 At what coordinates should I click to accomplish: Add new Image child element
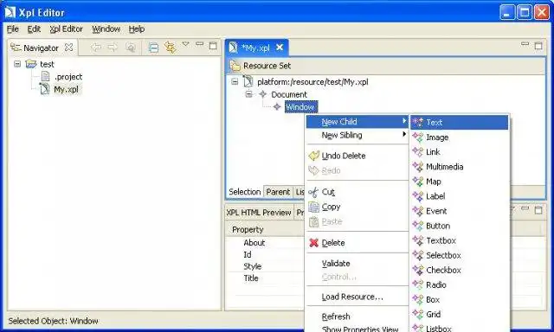(x=460, y=137)
